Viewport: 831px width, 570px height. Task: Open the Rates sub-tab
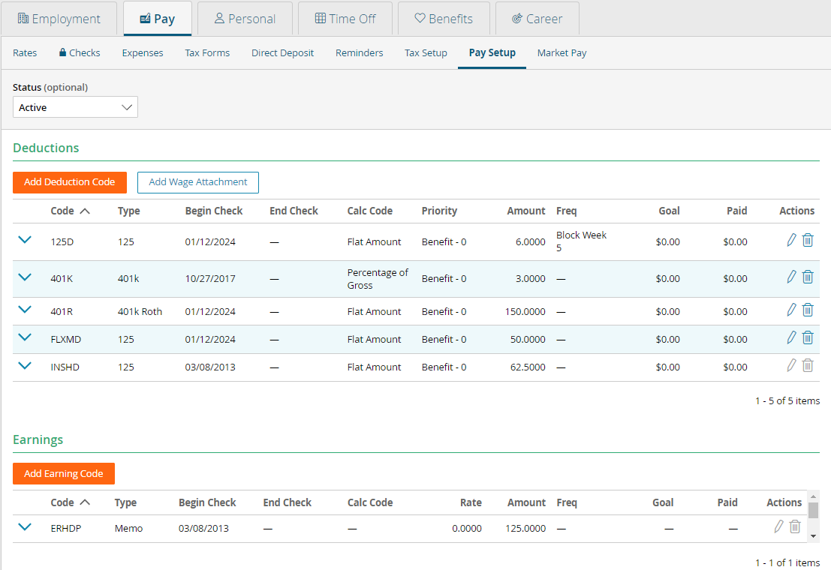pos(25,53)
